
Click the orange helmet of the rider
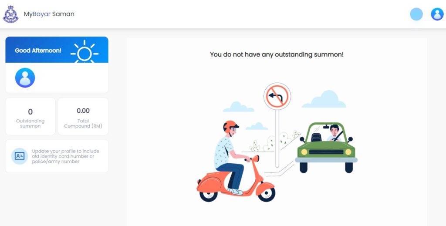click(x=230, y=126)
